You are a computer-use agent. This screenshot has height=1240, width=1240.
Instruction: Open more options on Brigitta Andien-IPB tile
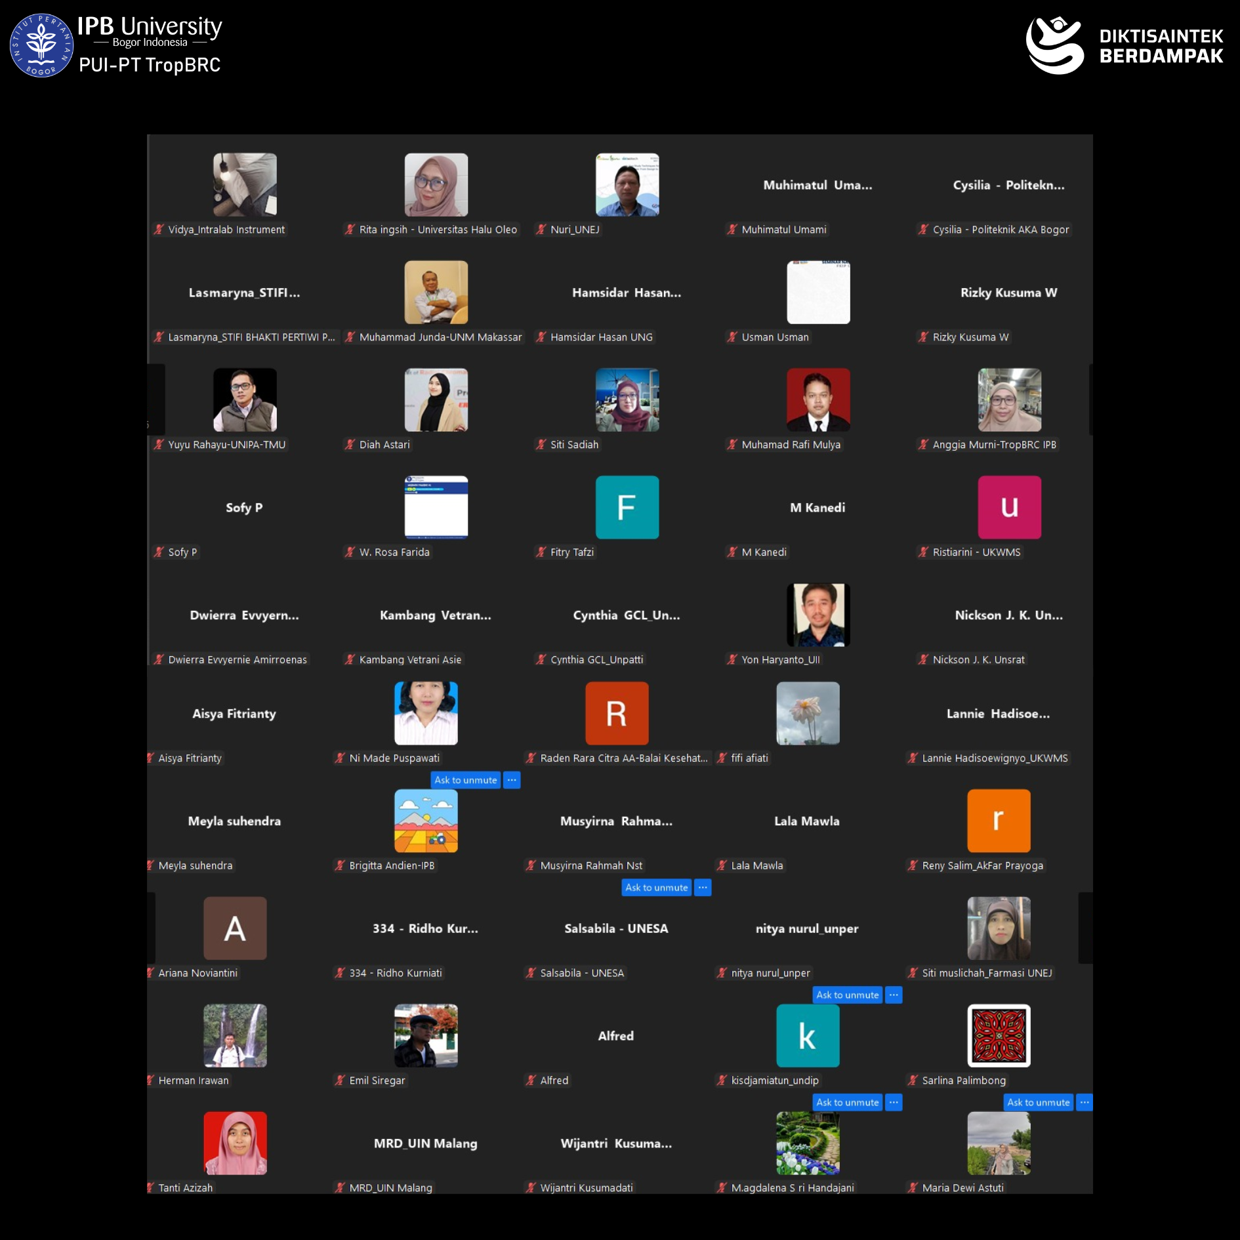pos(512,780)
